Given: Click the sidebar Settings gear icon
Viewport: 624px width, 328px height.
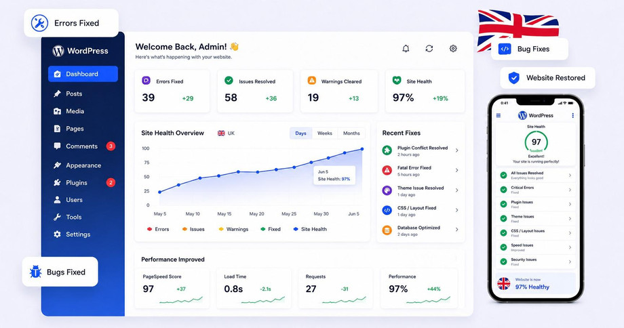Looking at the screenshot, I should point(57,234).
